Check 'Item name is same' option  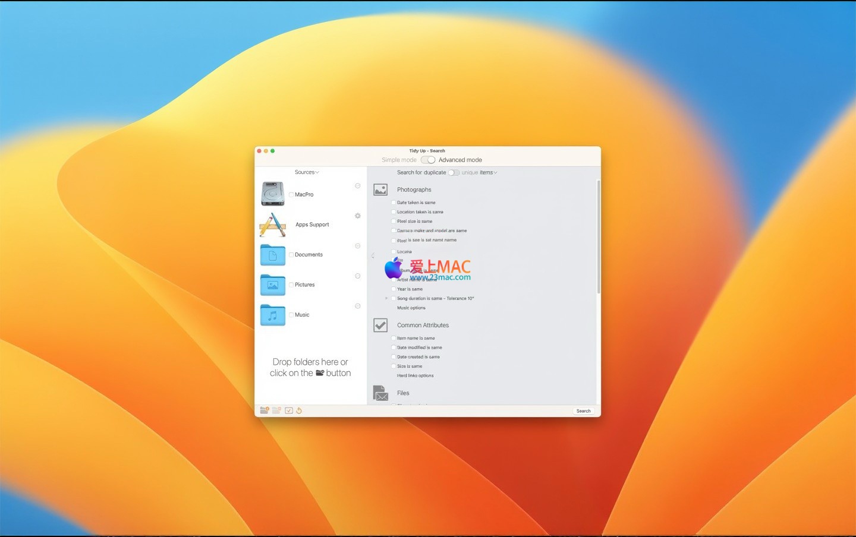394,338
